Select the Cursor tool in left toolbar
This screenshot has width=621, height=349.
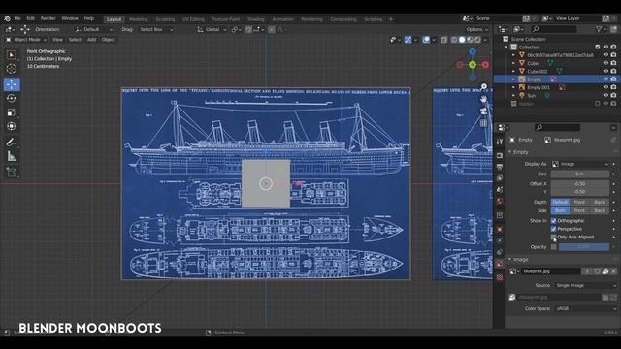(x=11, y=69)
